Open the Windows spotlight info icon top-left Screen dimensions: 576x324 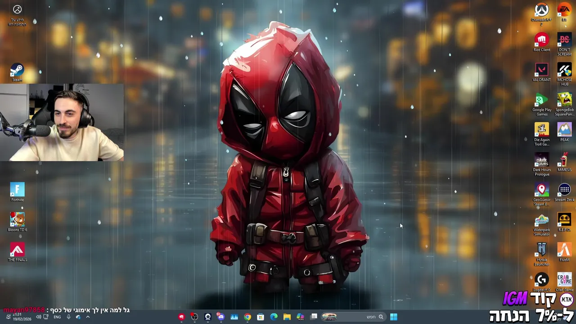(17, 15)
